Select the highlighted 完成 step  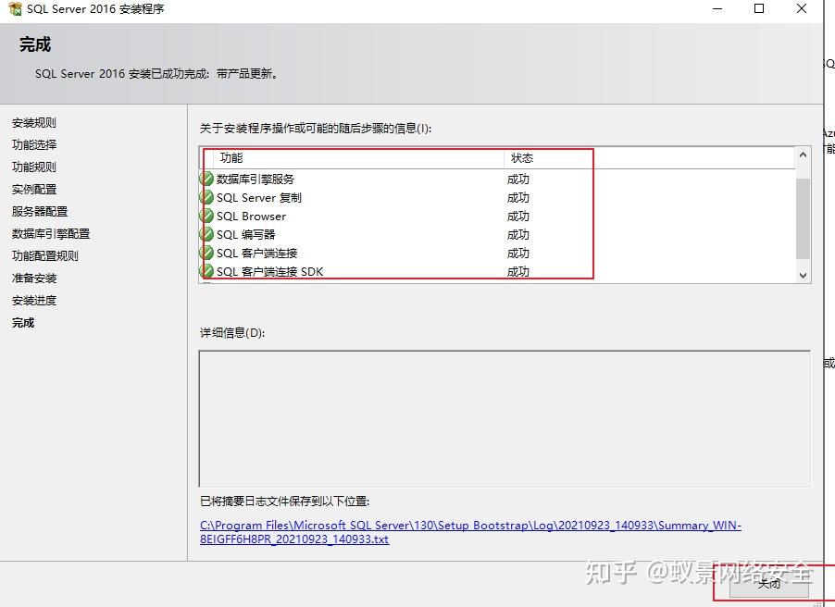pyautogui.click(x=28, y=322)
